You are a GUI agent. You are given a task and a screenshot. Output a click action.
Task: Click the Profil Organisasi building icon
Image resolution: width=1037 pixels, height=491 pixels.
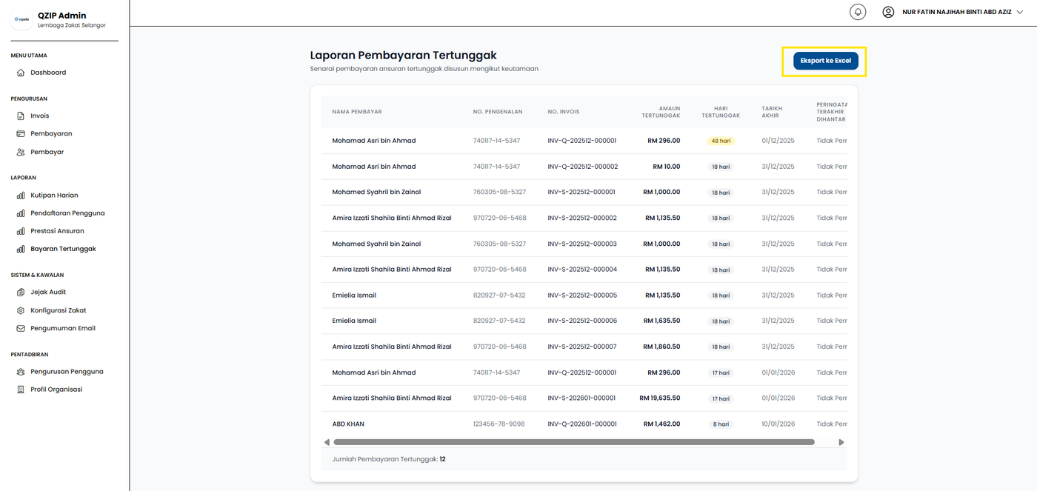coord(21,390)
